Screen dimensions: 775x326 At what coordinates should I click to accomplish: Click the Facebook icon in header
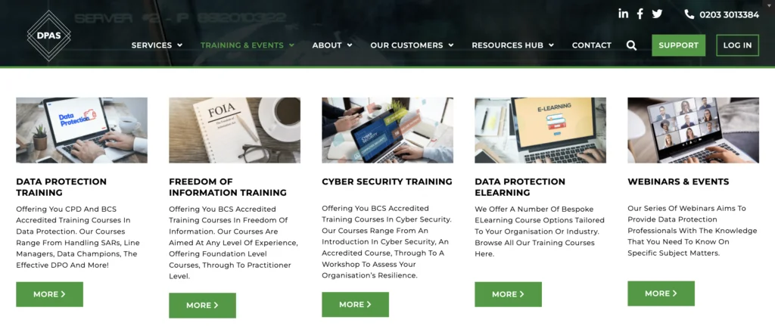(640, 14)
